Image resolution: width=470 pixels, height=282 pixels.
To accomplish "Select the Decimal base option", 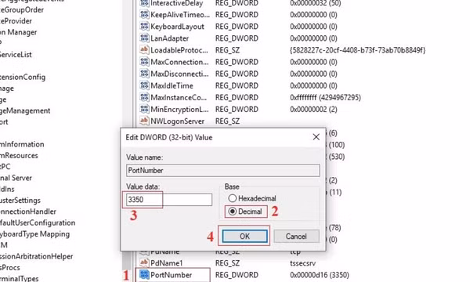I will click(x=245, y=211).
